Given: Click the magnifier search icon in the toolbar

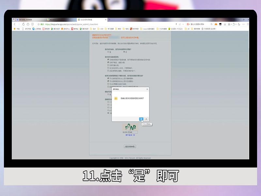Looking at the screenshot, I should click(211, 24).
